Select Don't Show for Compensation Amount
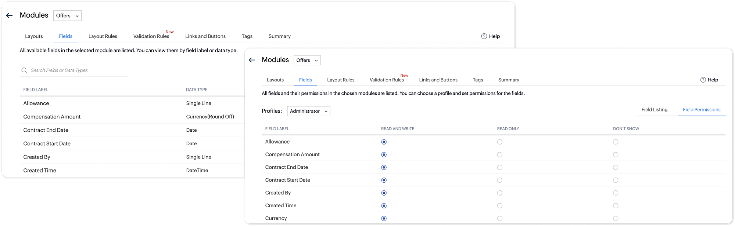The image size is (735, 226). click(x=616, y=155)
